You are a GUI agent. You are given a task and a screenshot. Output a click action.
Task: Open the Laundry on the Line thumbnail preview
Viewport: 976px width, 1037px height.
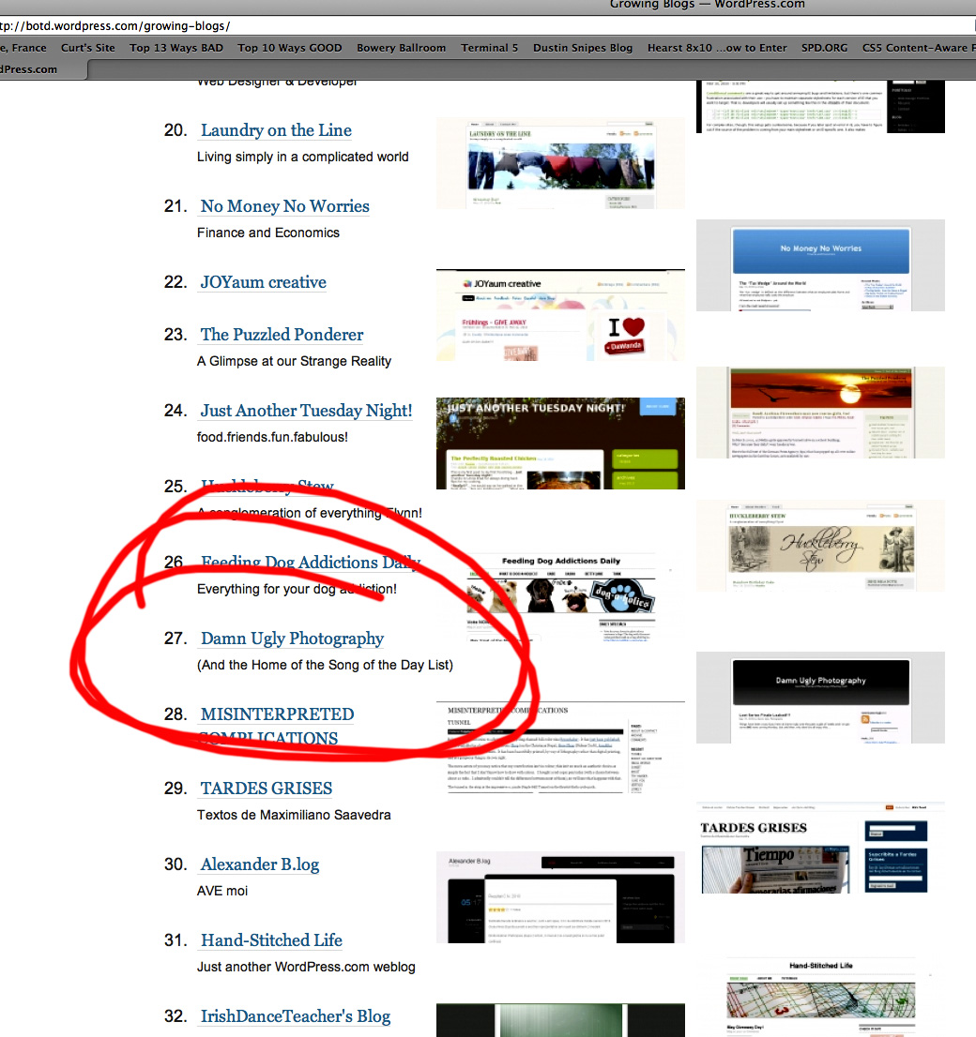[x=559, y=163]
